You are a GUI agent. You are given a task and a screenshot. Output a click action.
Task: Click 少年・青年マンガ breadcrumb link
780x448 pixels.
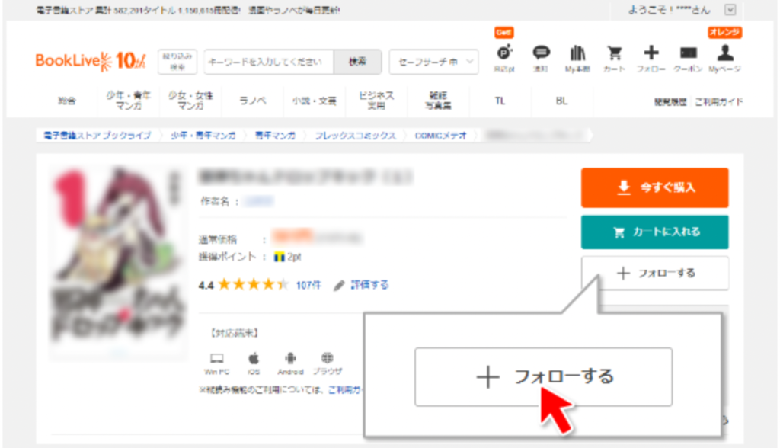coord(203,136)
